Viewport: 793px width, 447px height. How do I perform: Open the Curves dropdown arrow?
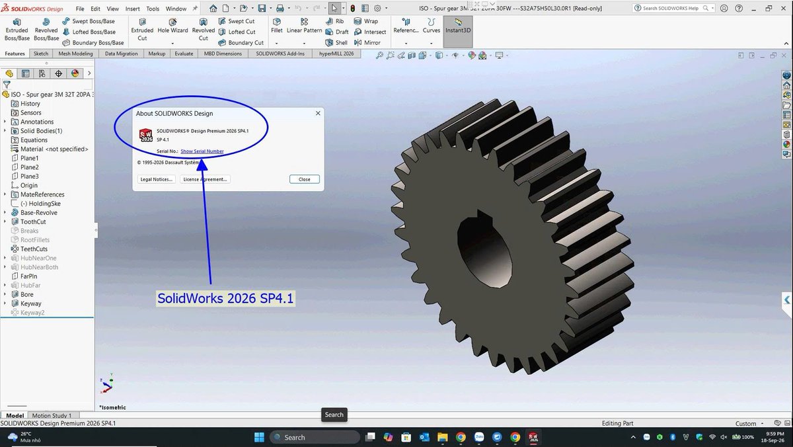coord(432,43)
